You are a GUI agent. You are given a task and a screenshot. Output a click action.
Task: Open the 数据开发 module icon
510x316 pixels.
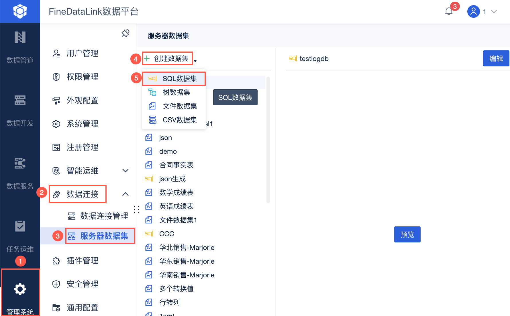coord(20,100)
